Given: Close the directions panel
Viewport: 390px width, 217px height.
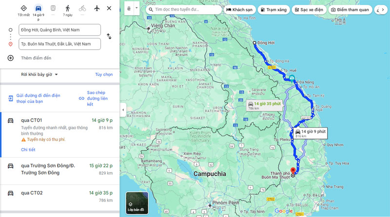Looking at the screenshot, I should [x=109, y=8].
